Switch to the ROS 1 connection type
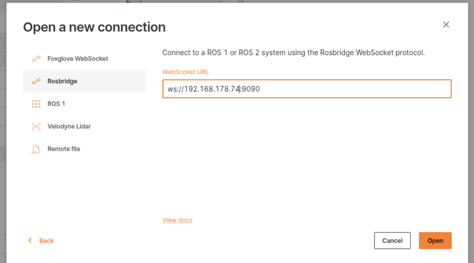474x263 pixels. (x=56, y=103)
